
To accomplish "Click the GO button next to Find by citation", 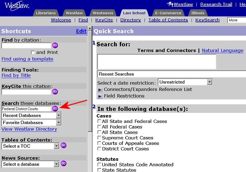I will [55, 45].
